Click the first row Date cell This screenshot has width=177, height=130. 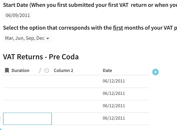[114, 81]
